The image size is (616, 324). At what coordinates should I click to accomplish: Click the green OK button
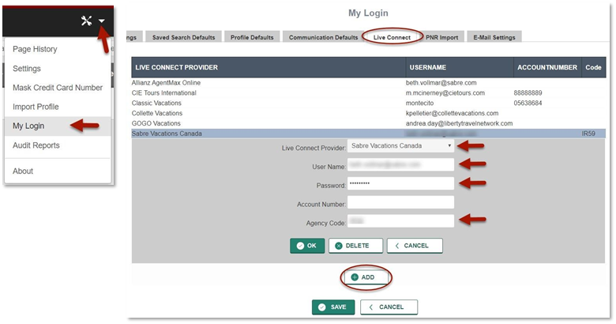tap(307, 246)
